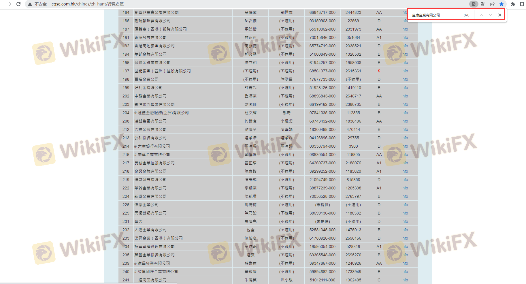The image size is (526, 284).
Task: Open info link for row 199
Action: (x=405, y=88)
